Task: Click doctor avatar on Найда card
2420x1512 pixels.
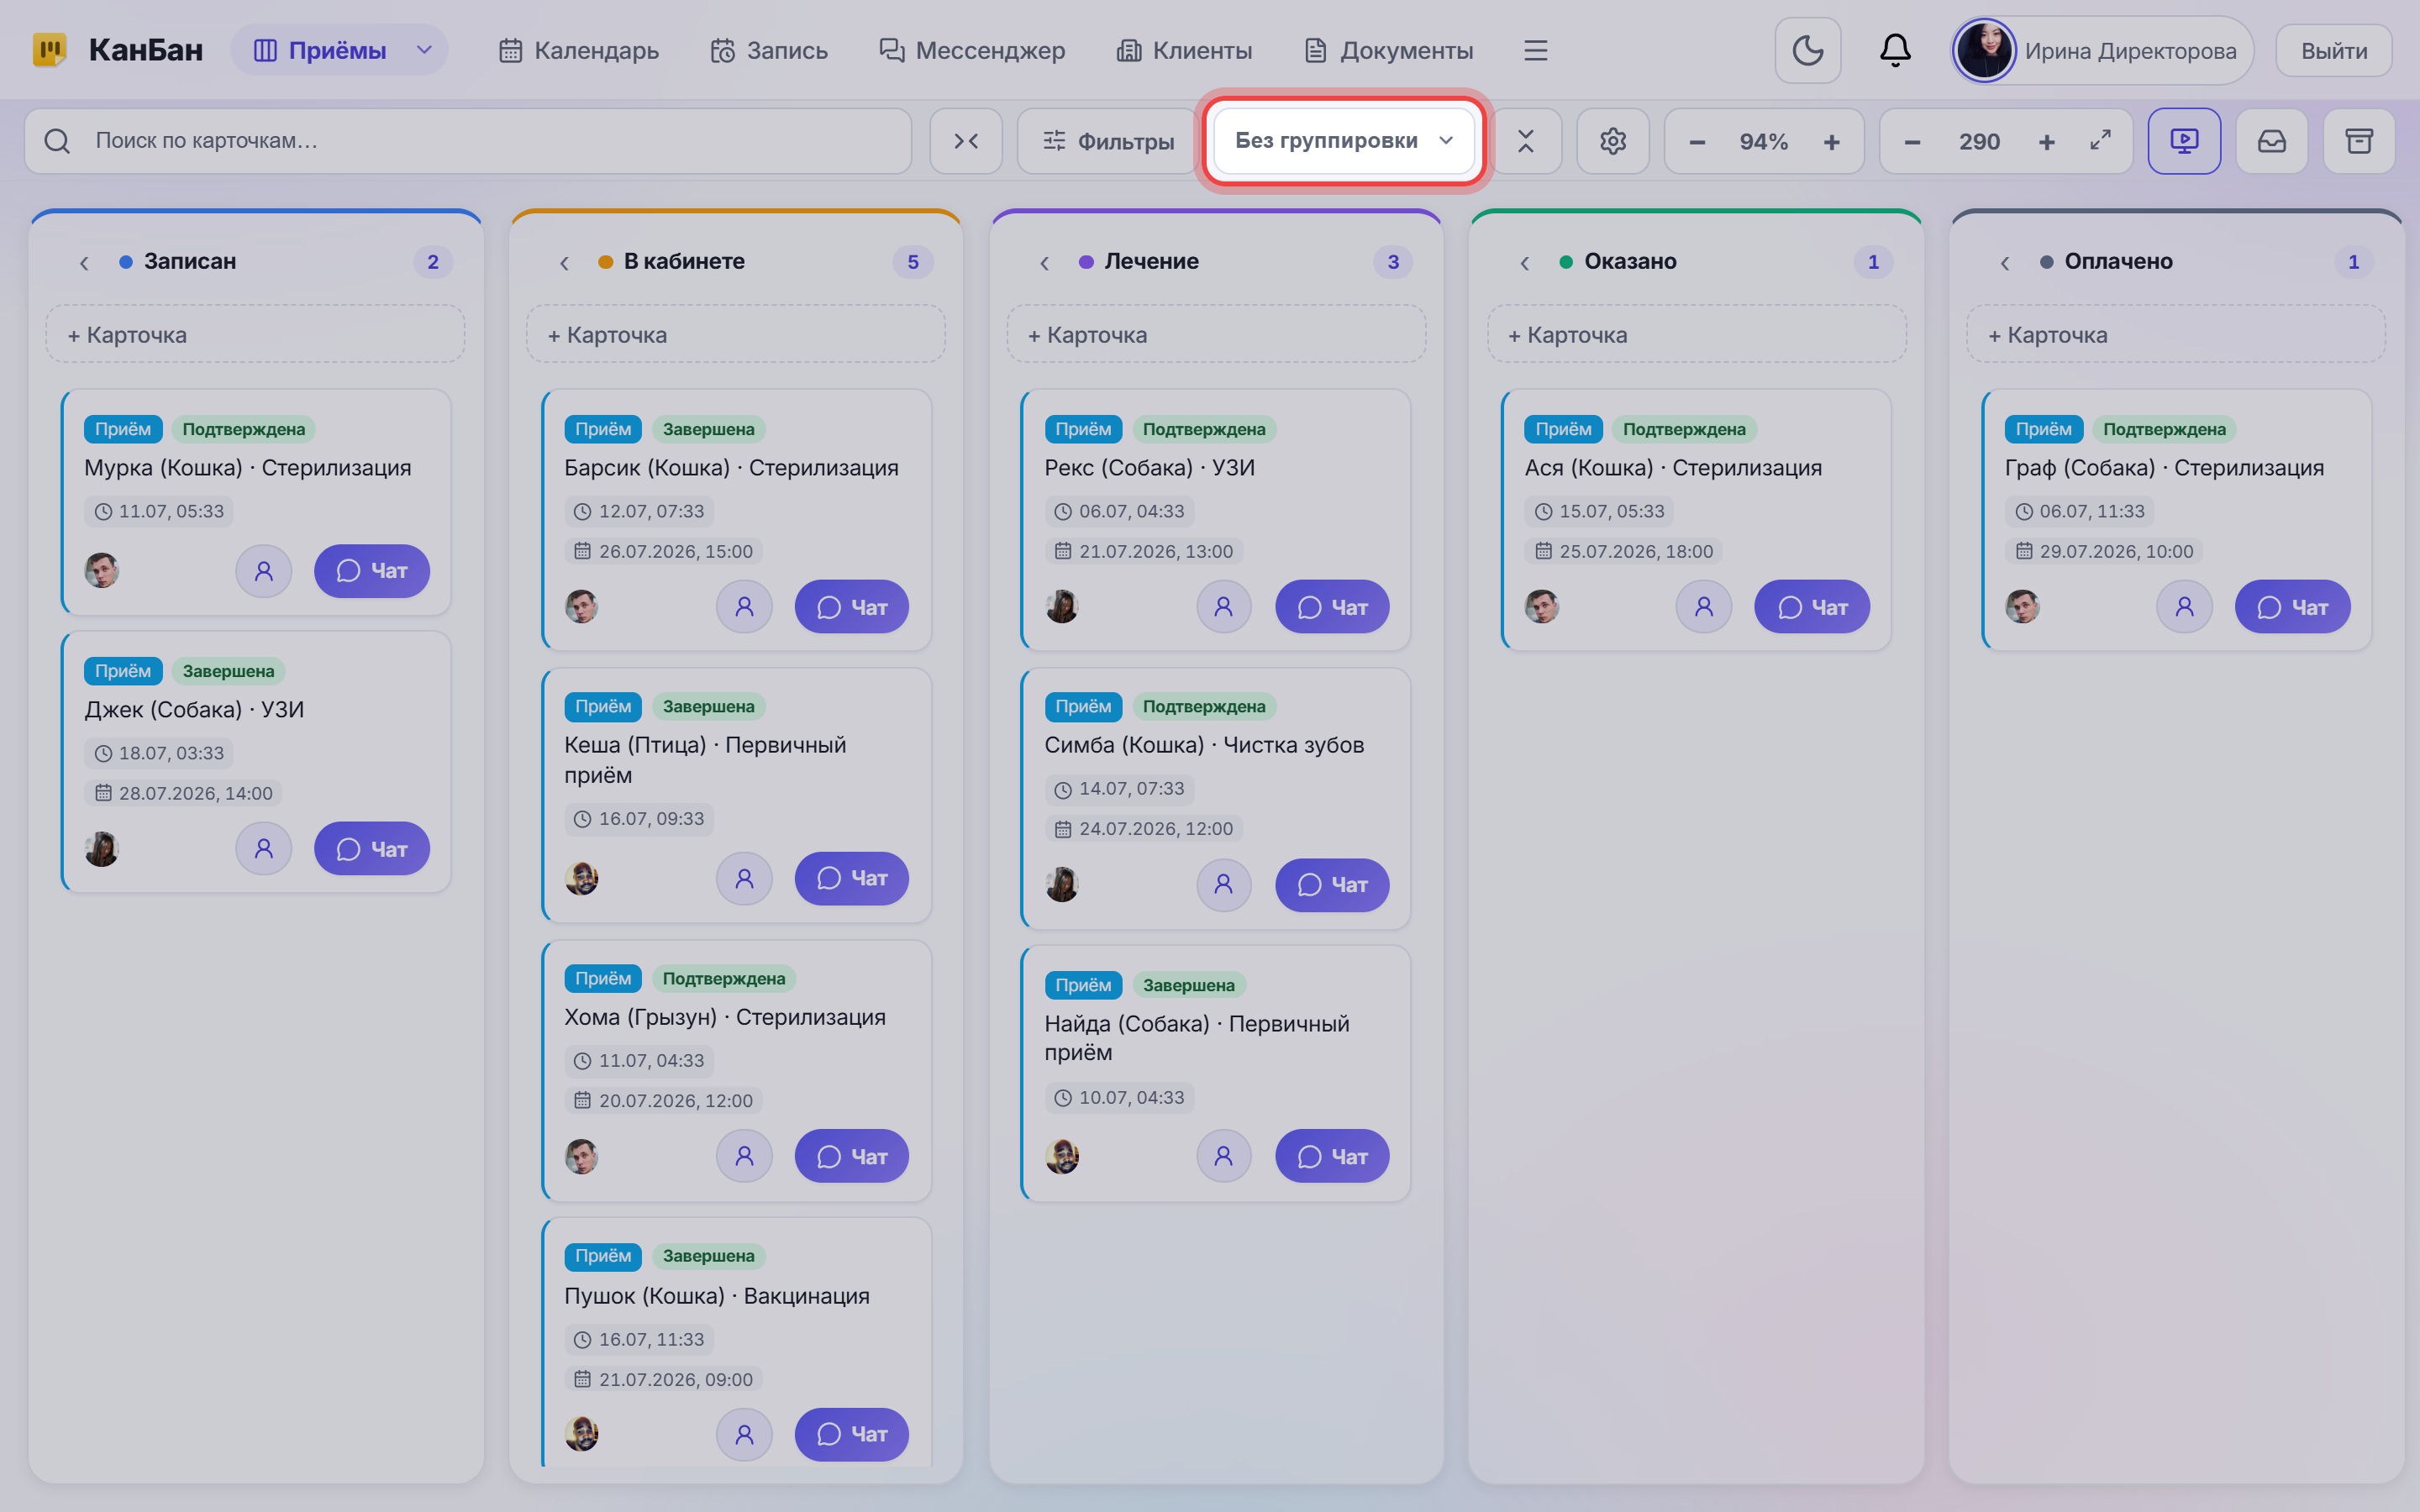Action: coord(1062,1157)
